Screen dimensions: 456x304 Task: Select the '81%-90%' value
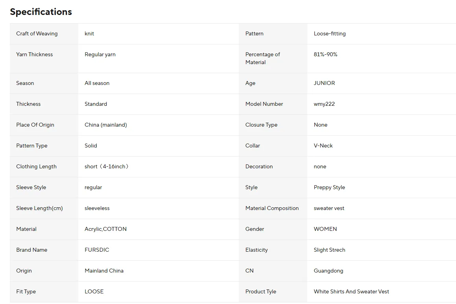click(x=325, y=54)
